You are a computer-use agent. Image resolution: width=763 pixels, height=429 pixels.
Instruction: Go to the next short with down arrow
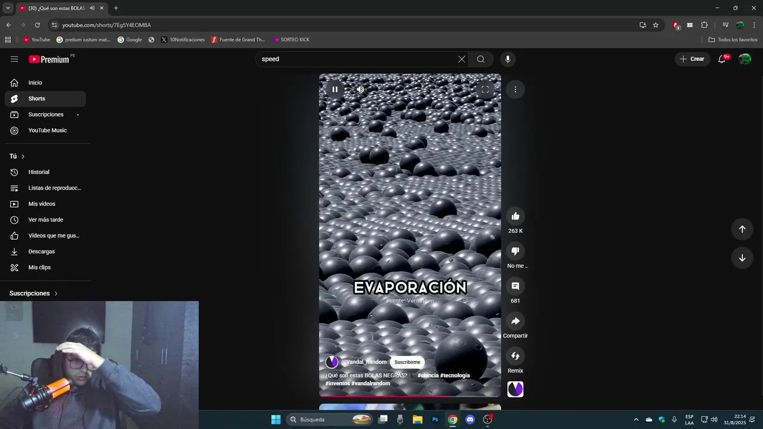click(742, 258)
